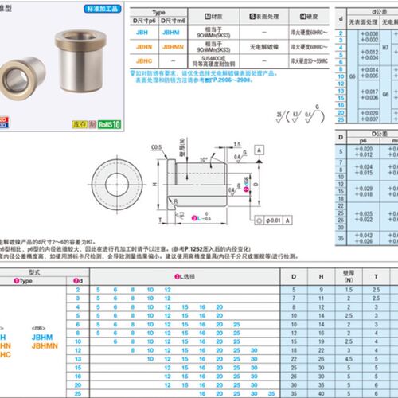Click the M icon beside 材质 header
The height and width of the screenshot is (398, 398).
pyautogui.click(x=208, y=17)
